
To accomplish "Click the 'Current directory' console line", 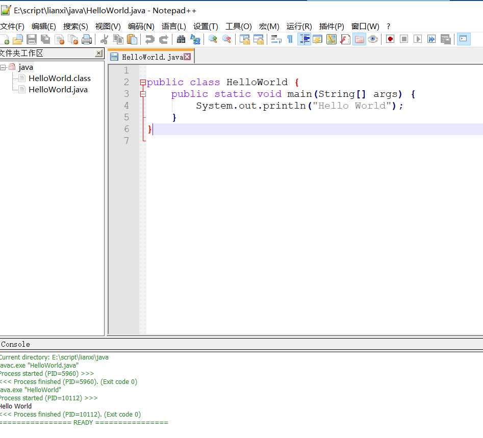I will [x=54, y=357].
